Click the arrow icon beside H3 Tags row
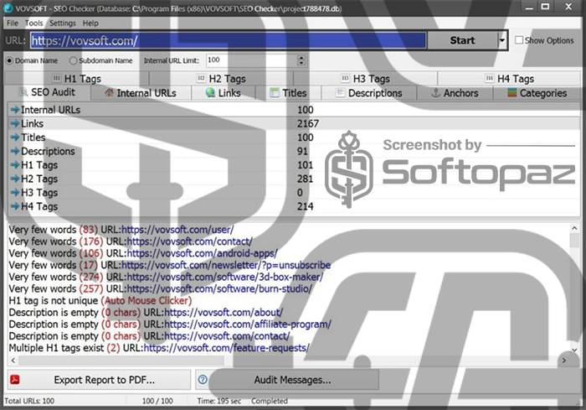This screenshot has height=410, width=586. pos(15,193)
